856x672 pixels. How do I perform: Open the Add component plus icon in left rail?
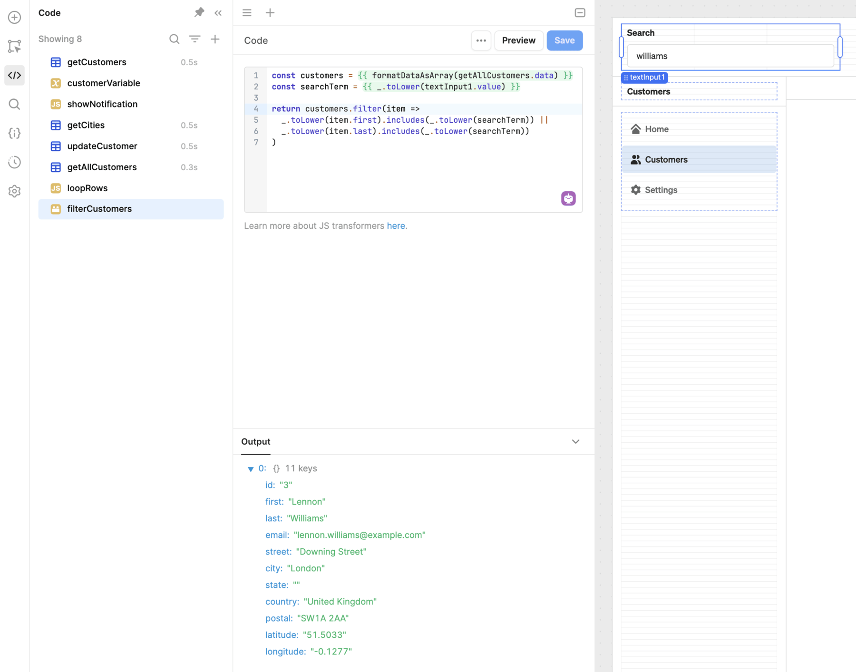click(15, 18)
